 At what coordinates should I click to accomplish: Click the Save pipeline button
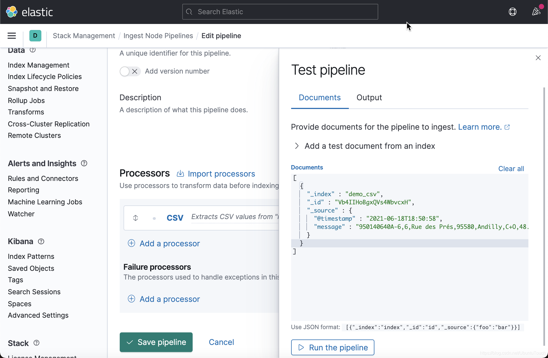pos(156,342)
